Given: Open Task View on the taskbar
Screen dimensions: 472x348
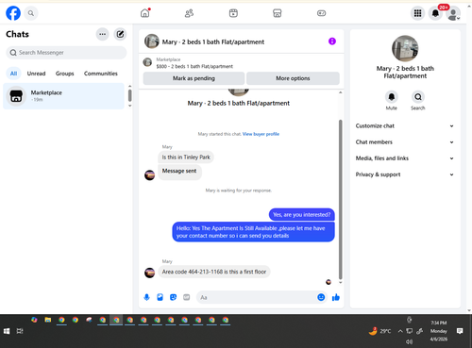Looking at the screenshot, I should point(20,331).
